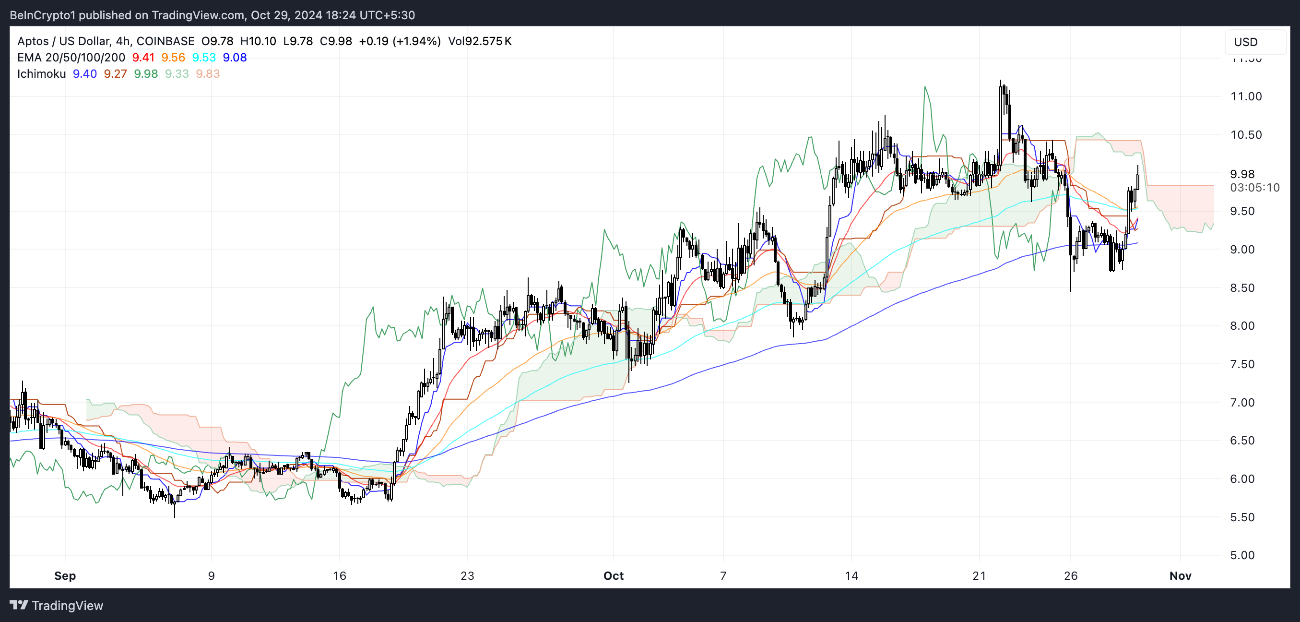The height and width of the screenshot is (622, 1300).
Task: Click the Oct date label on time axis
Action: tap(613, 575)
